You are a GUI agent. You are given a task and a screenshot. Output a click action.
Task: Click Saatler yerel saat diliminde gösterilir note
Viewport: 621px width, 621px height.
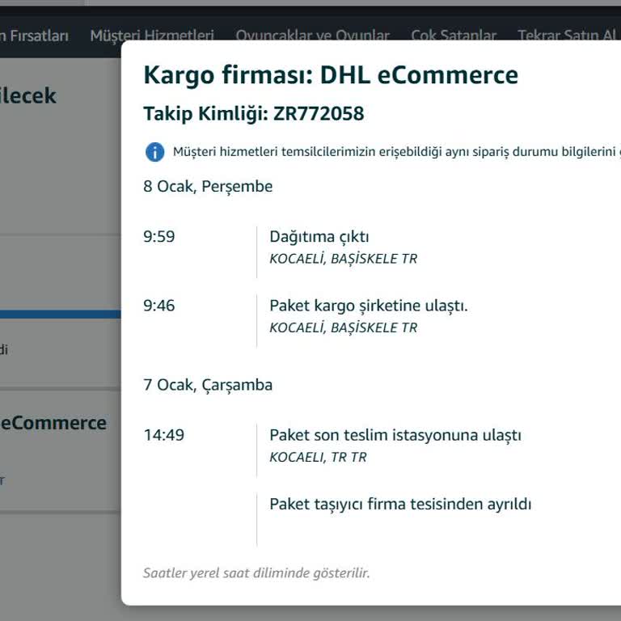click(256, 573)
